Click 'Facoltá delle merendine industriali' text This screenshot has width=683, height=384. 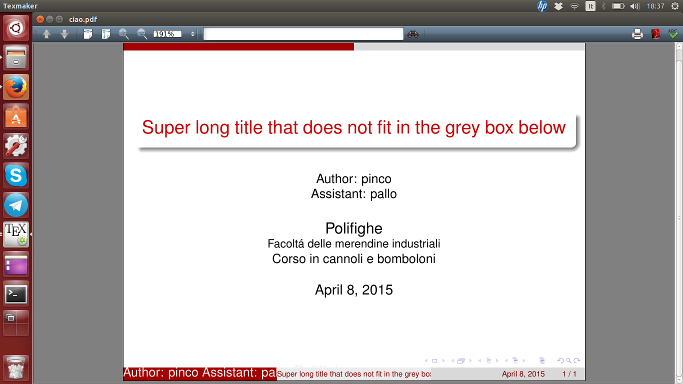353,244
